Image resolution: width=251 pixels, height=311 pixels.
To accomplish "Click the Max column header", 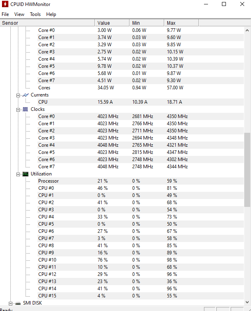I will 181,23.
